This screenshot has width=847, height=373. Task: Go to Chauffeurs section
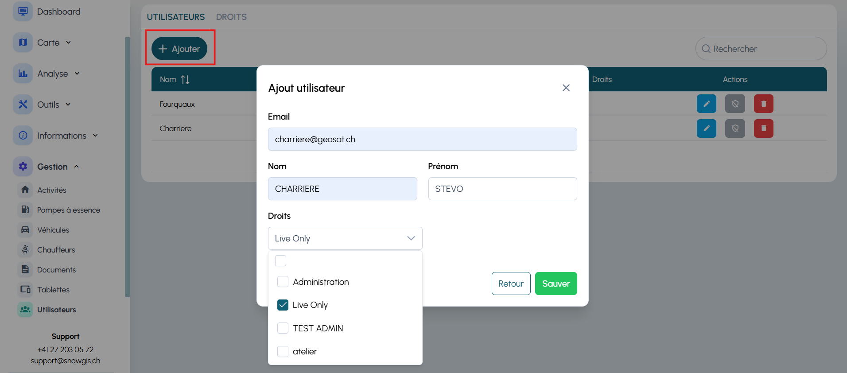tap(56, 250)
